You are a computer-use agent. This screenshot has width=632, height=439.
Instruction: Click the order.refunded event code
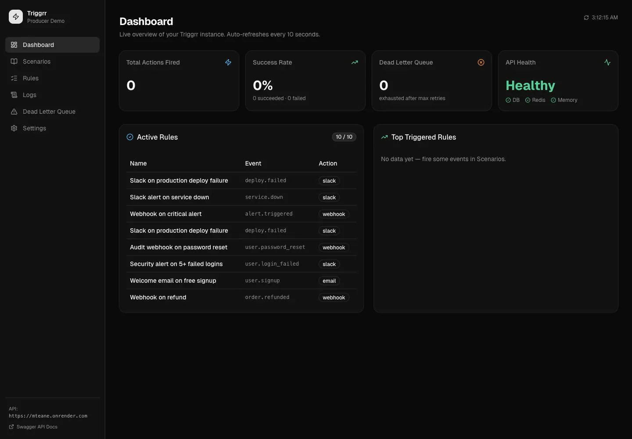click(267, 297)
